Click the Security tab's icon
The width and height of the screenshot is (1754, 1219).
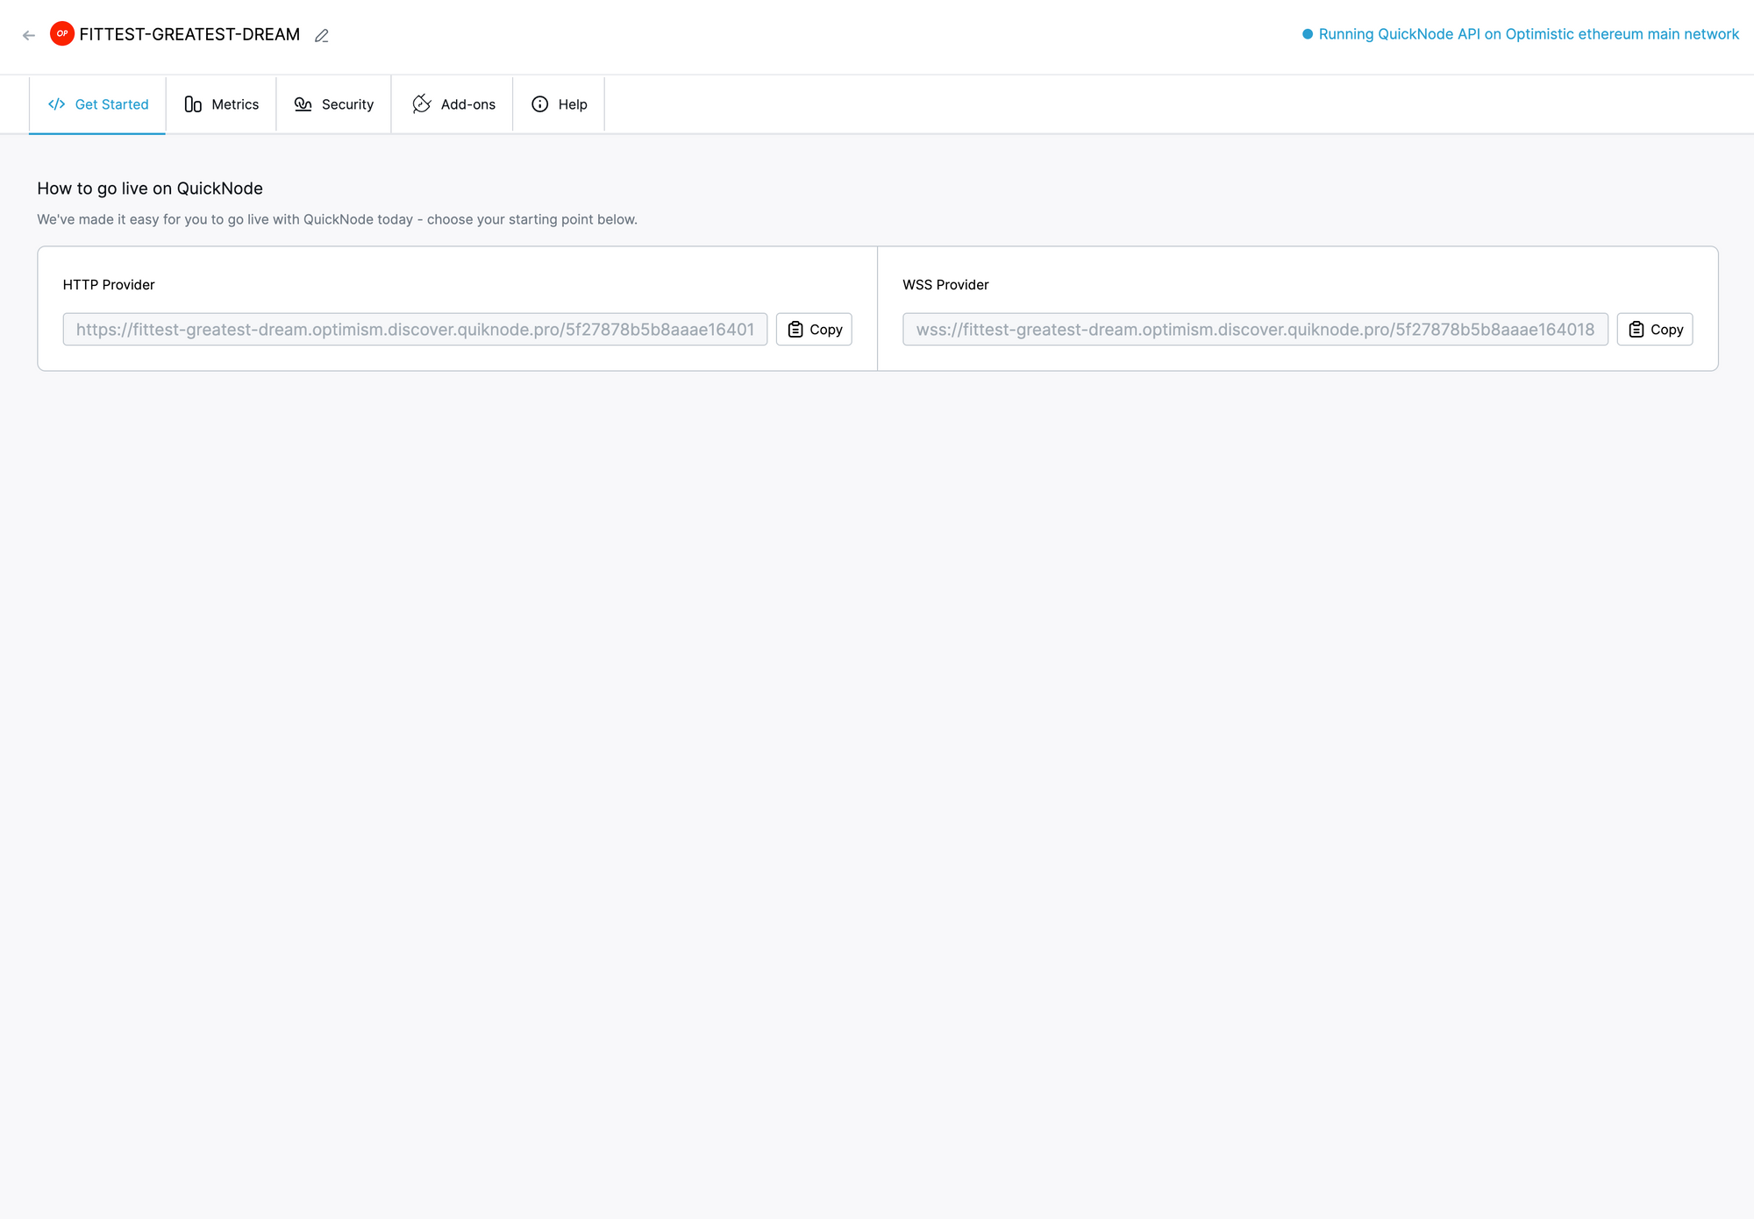[x=303, y=104]
